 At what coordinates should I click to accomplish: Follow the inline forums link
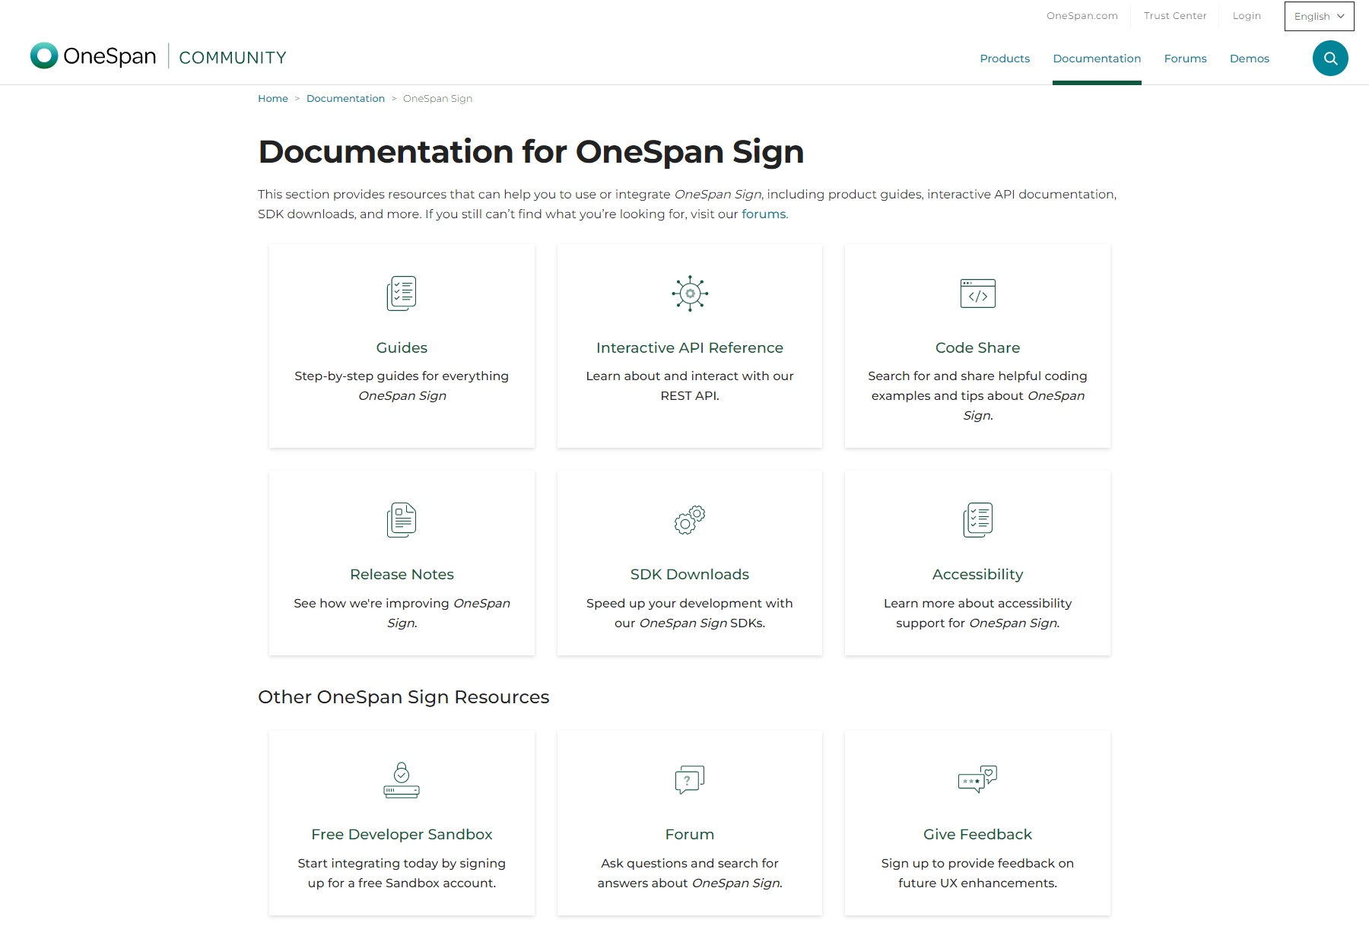pyautogui.click(x=764, y=214)
